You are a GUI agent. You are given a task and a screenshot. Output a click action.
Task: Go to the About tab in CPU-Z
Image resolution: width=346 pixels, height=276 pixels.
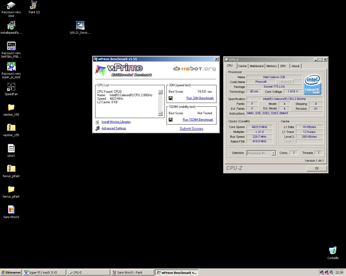tap(295, 66)
